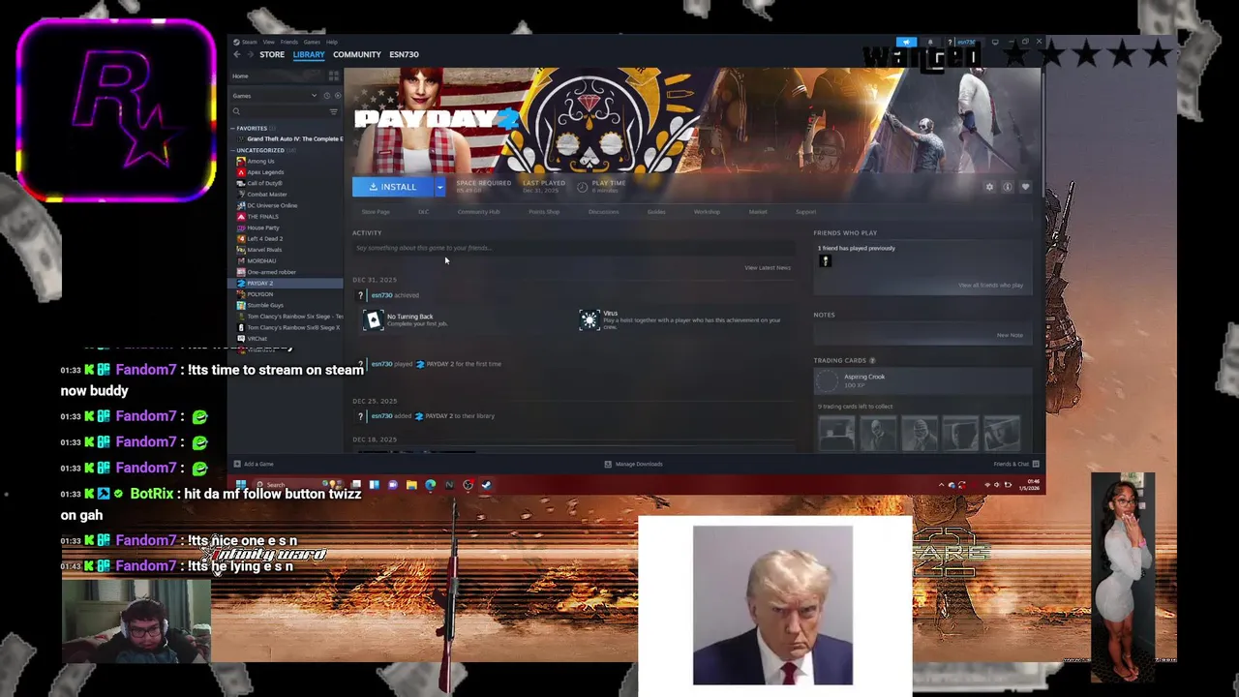Go forward with Steam's forward arrow
Image resolution: width=1239 pixels, height=697 pixels.
click(249, 54)
